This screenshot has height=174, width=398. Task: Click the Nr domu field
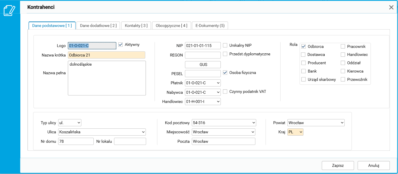(x=76, y=141)
